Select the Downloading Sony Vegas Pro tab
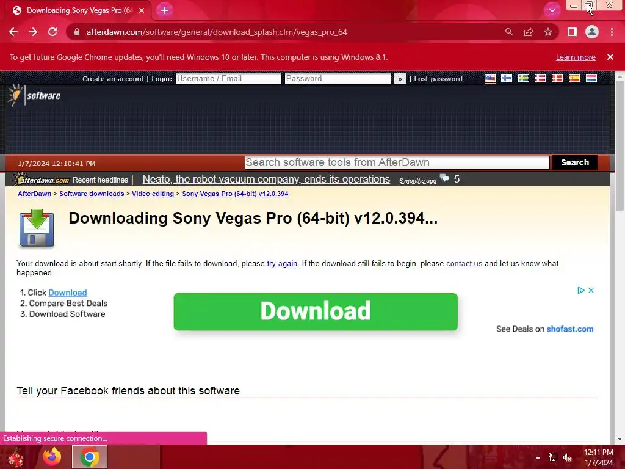The width and height of the screenshot is (625, 469). pyautogui.click(x=79, y=10)
